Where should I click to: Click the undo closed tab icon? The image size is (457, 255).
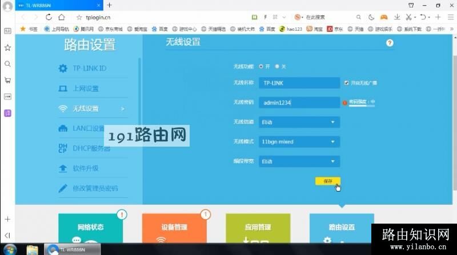(423, 17)
